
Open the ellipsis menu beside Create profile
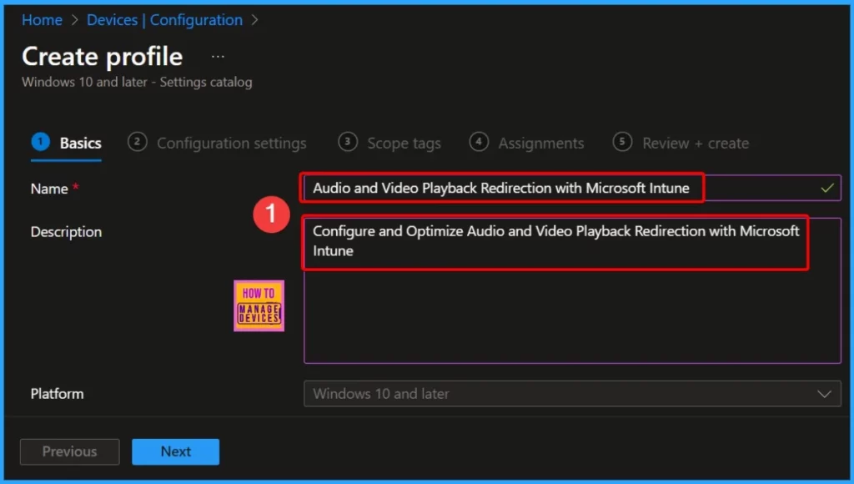[x=218, y=57]
